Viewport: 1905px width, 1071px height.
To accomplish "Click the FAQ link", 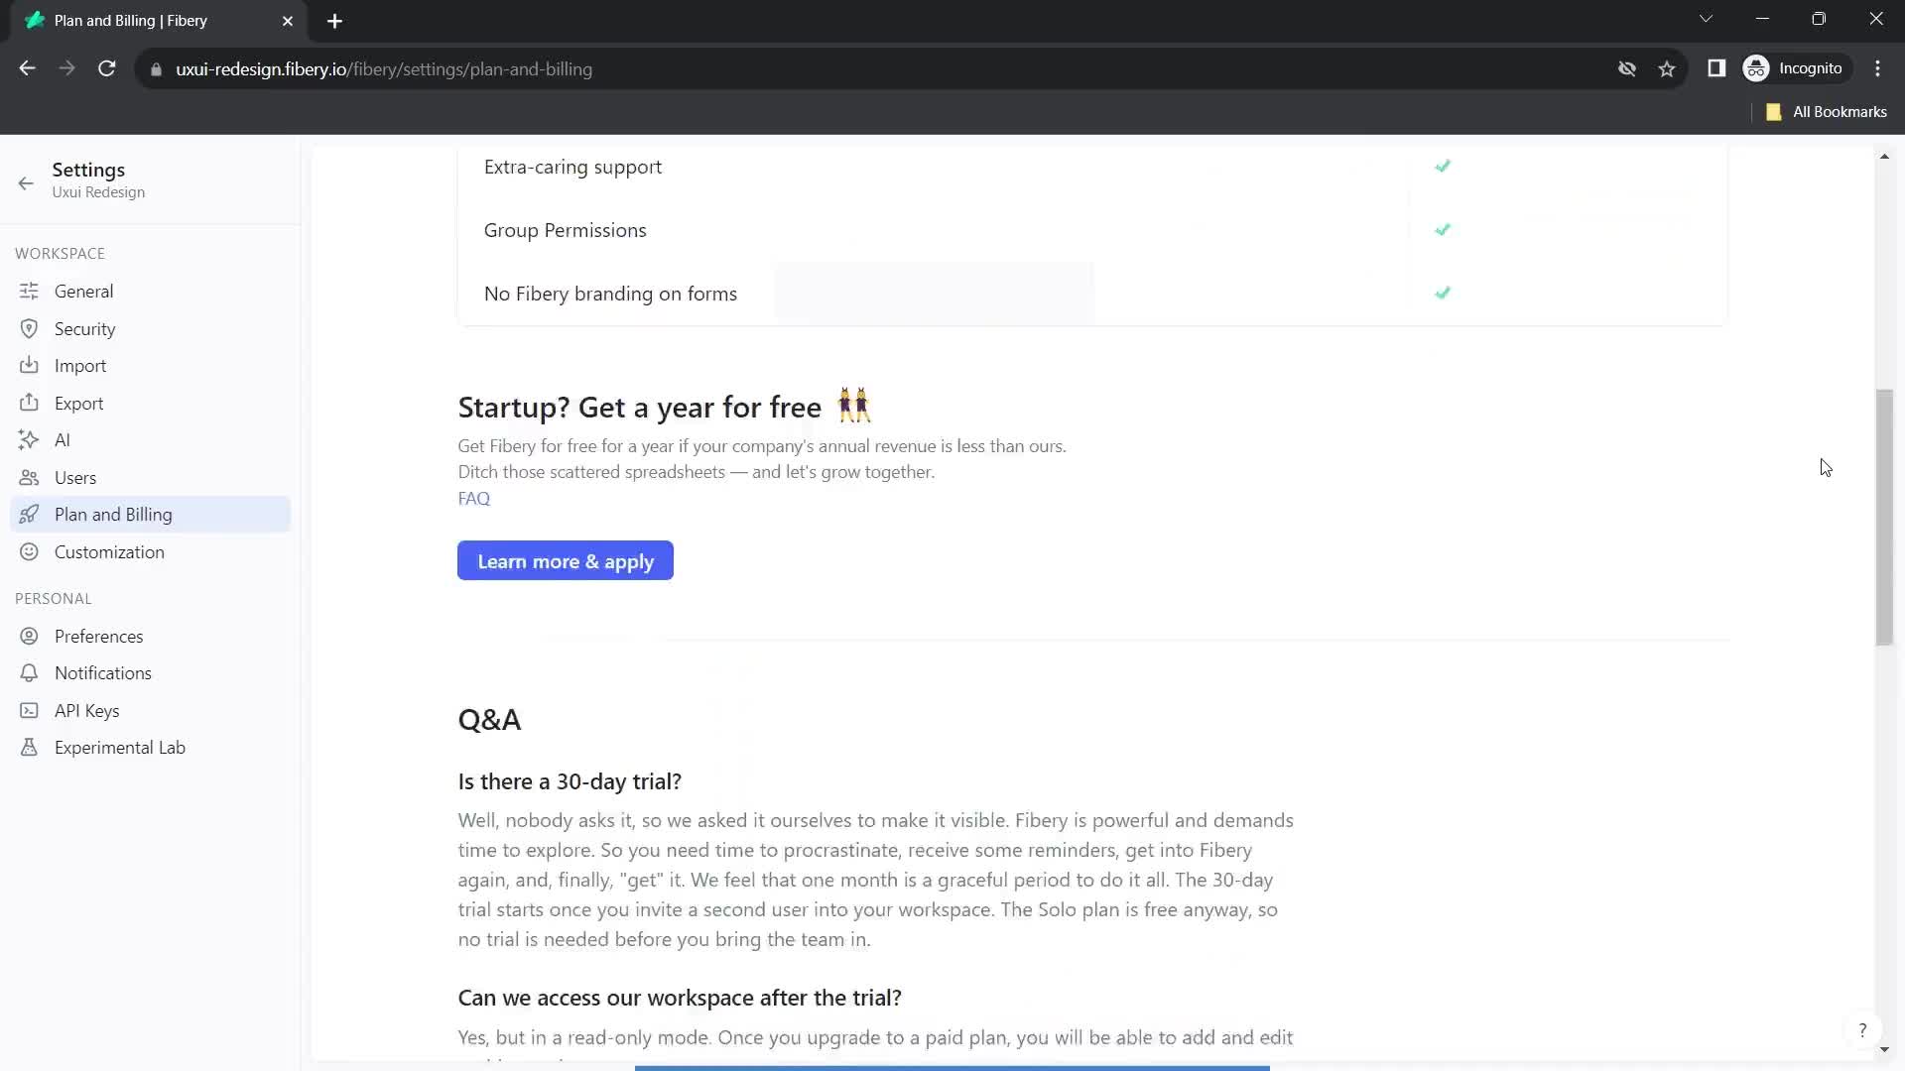I will (473, 498).
